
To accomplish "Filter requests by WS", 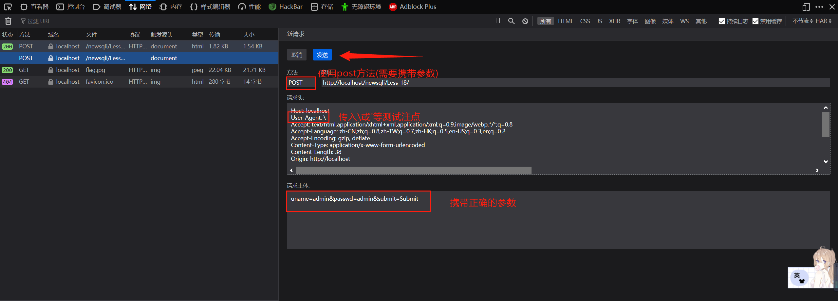I will pyautogui.click(x=684, y=21).
